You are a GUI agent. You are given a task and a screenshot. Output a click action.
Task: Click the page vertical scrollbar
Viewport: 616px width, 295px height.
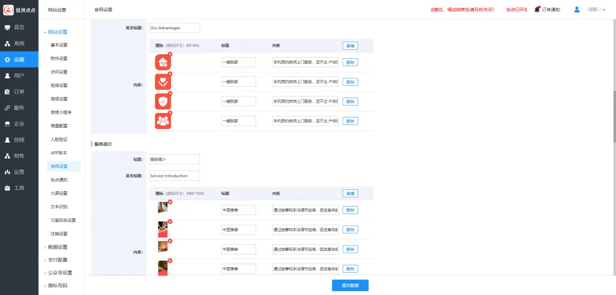point(614,114)
